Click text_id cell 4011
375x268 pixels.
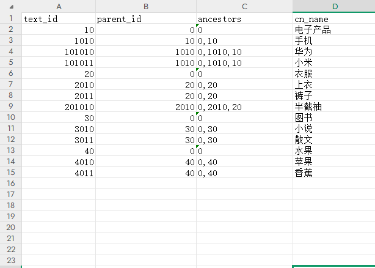coord(59,173)
